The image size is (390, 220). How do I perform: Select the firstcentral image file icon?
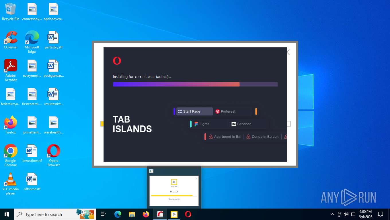click(x=32, y=97)
